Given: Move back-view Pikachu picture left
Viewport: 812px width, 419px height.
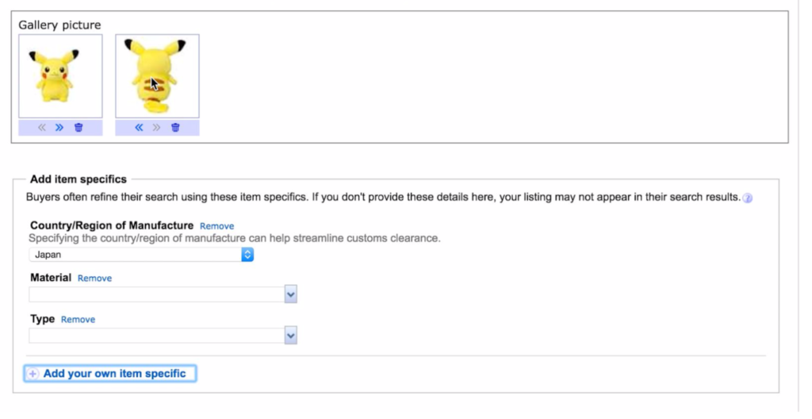Looking at the screenshot, I should pos(139,128).
